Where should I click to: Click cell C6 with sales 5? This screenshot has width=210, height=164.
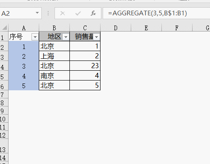click(x=85, y=85)
